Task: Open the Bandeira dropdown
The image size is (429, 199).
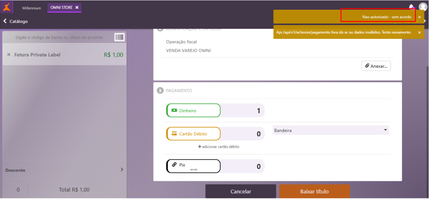Action: coord(331,130)
